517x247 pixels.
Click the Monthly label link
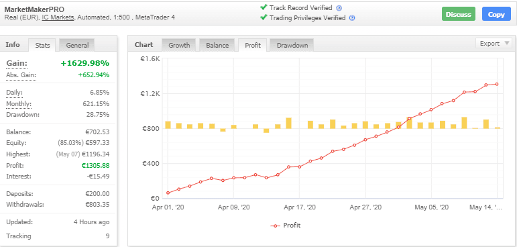[19, 103]
